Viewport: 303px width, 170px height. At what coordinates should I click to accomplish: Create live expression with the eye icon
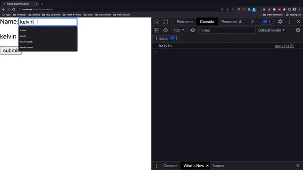click(193, 30)
